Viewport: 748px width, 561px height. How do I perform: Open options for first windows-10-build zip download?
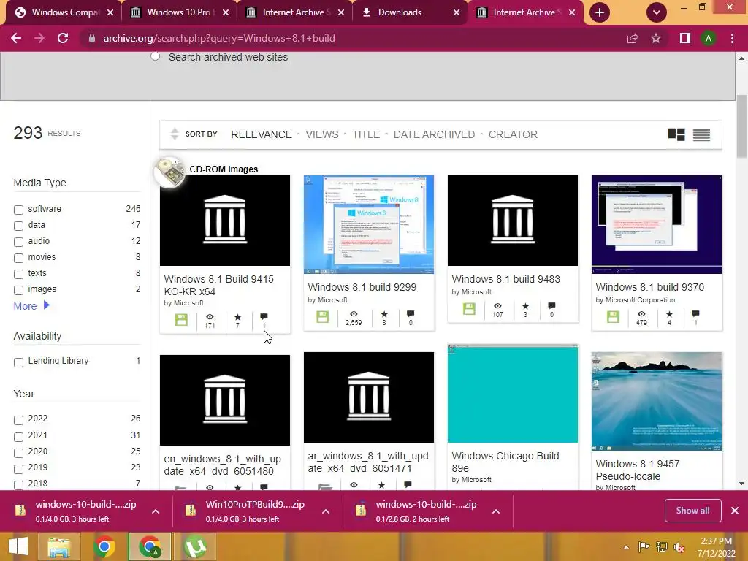pos(156,511)
